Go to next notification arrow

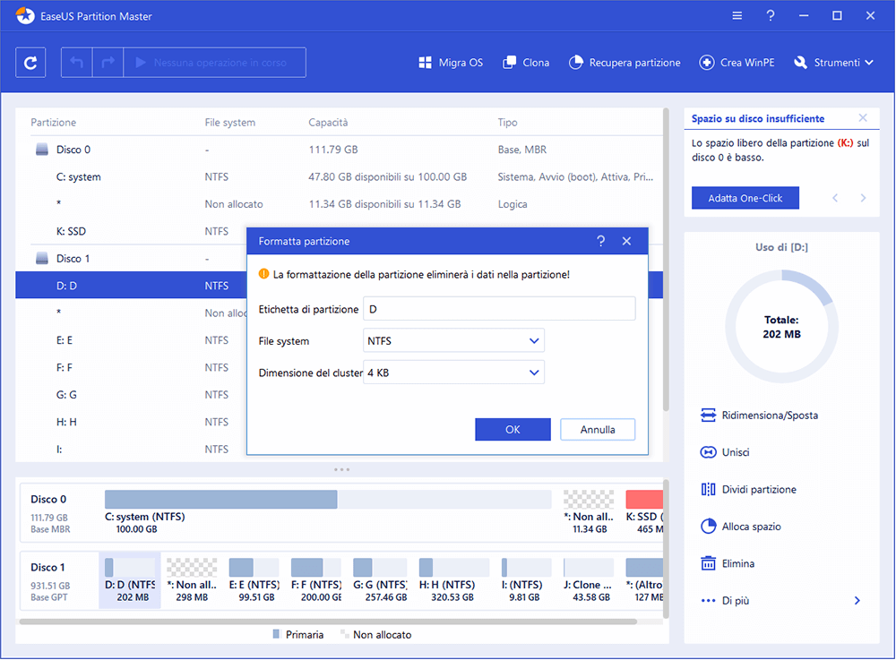[863, 198]
